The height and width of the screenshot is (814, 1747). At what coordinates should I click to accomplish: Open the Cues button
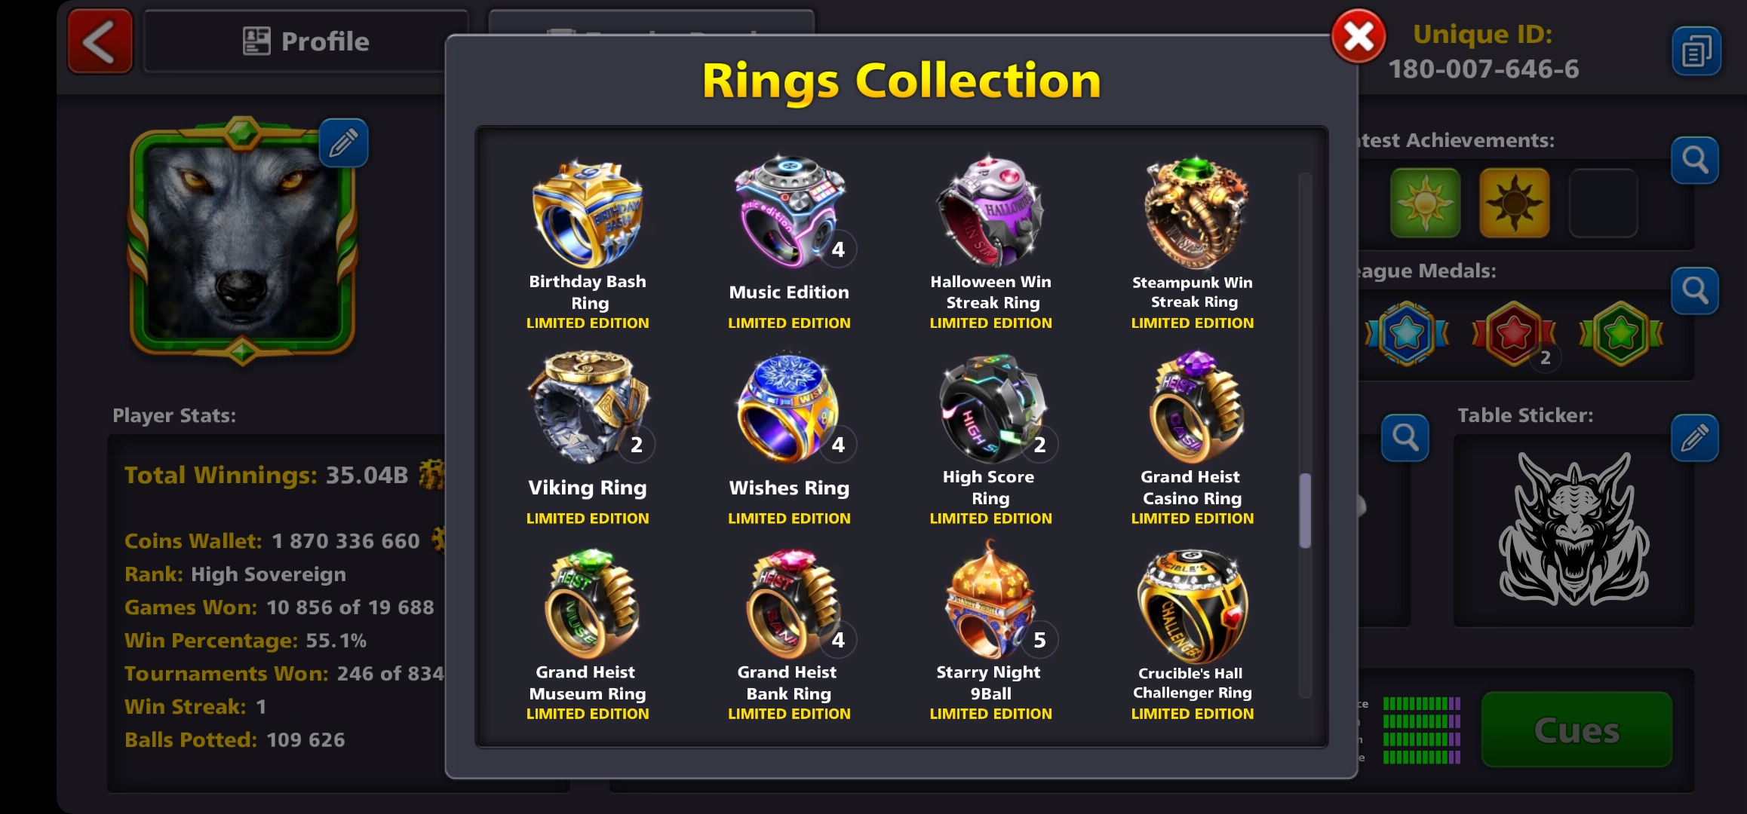[x=1577, y=730]
